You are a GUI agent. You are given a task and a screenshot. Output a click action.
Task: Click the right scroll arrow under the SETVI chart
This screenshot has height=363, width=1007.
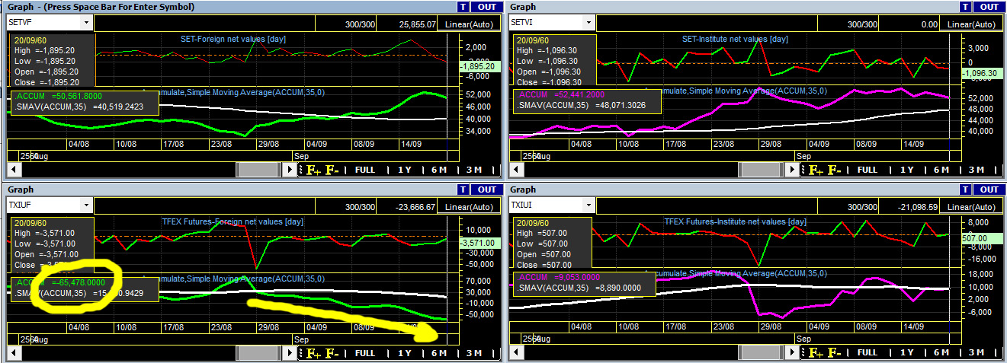pos(793,170)
